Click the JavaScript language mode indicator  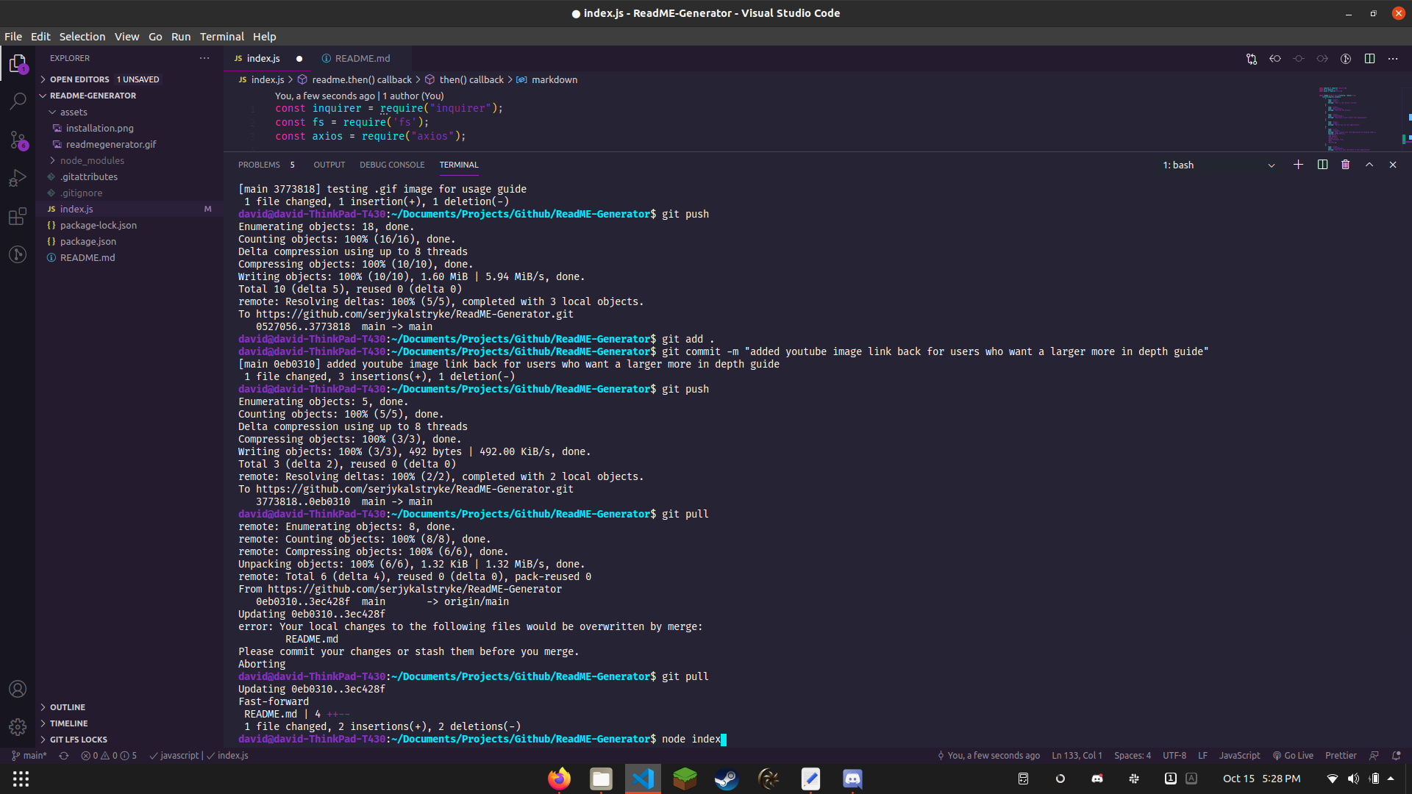pyautogui.click(x=1239, y=755)
